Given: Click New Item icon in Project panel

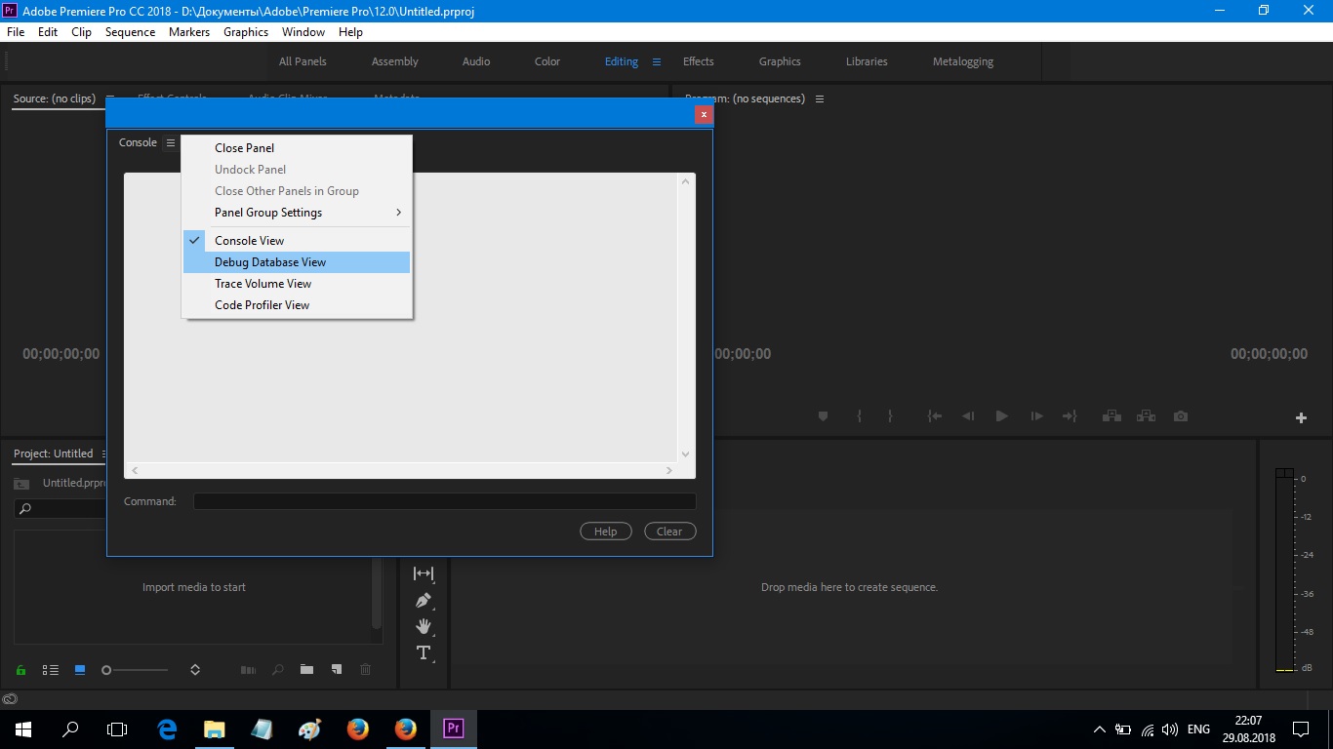Looking at the screenshot, I should coord(336,670).
